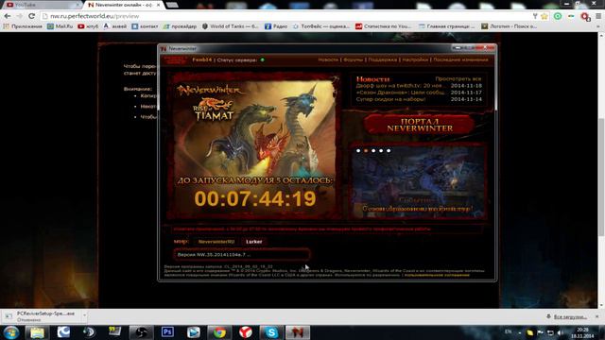
Task: Click the EN language indicator in the tray
Action: coord(509,331)
